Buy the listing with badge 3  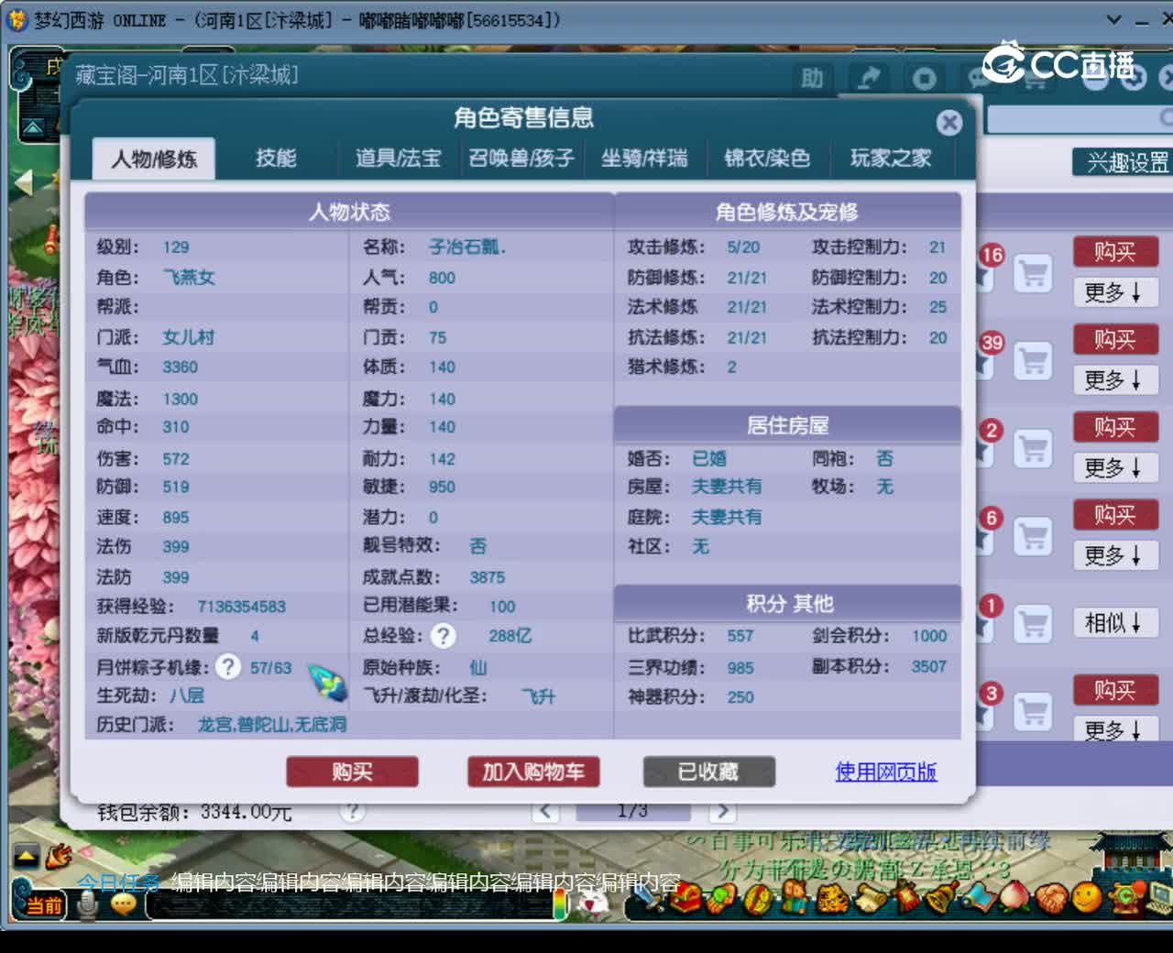[1115, 691]
